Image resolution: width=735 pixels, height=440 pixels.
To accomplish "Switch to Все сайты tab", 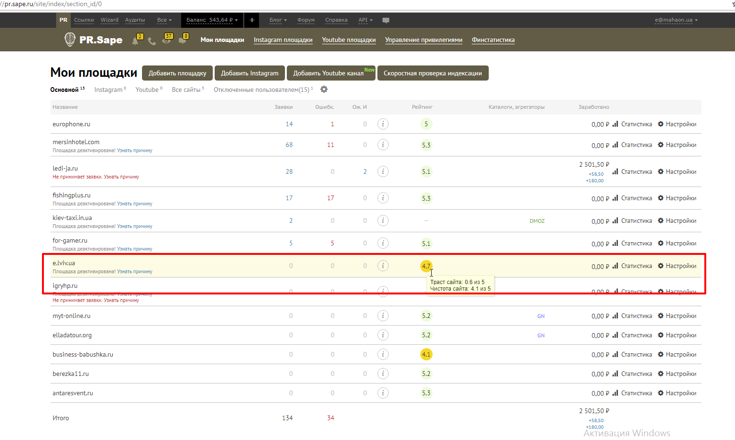I will 186,90.
